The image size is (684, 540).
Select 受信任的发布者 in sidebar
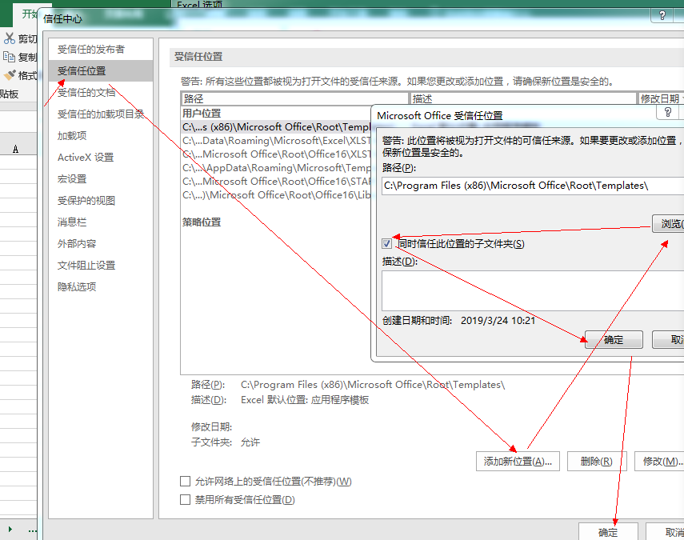(101, 50)
